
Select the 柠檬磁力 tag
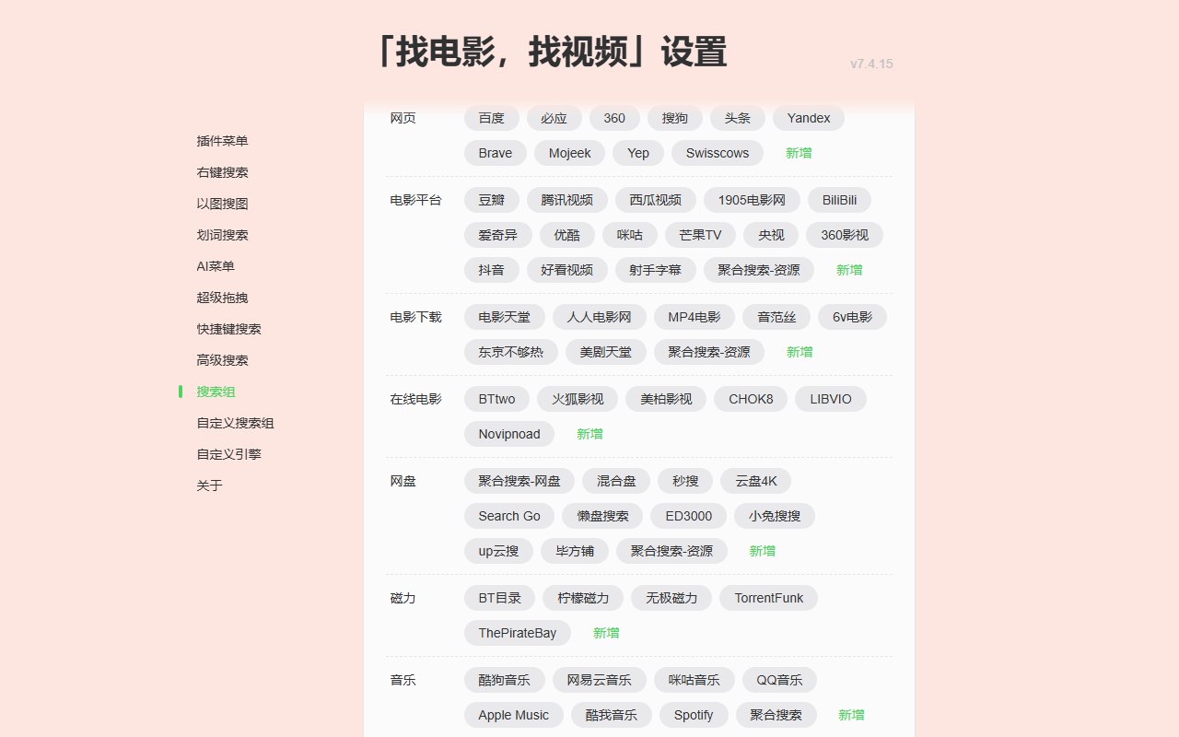[583, 598]
